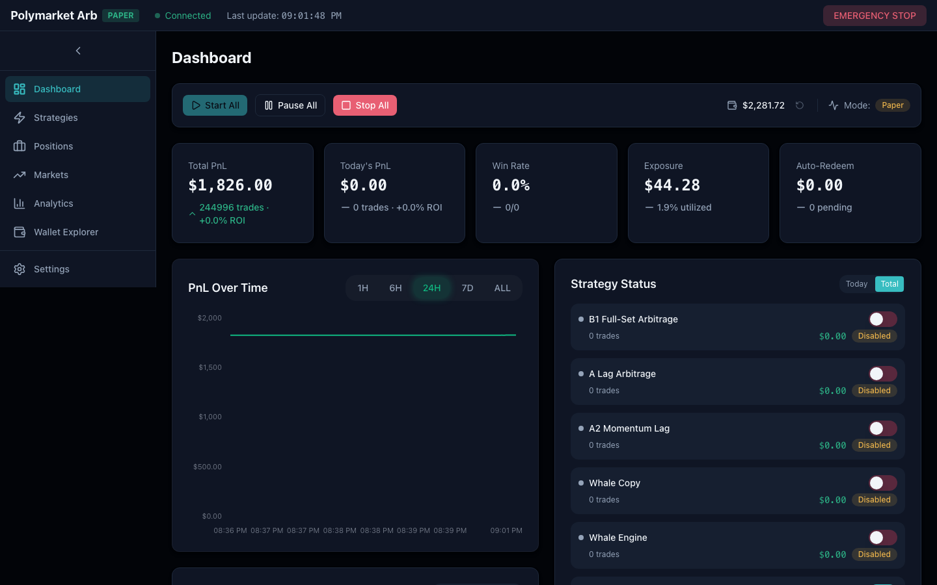Toggle on the Whale Copy strategy
The width and height of the screenshot is (937, 585).
point(883,483)
